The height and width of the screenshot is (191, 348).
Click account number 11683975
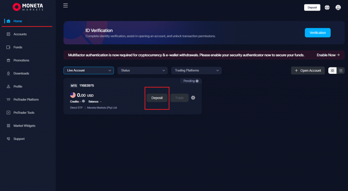(x=87, y=86)
